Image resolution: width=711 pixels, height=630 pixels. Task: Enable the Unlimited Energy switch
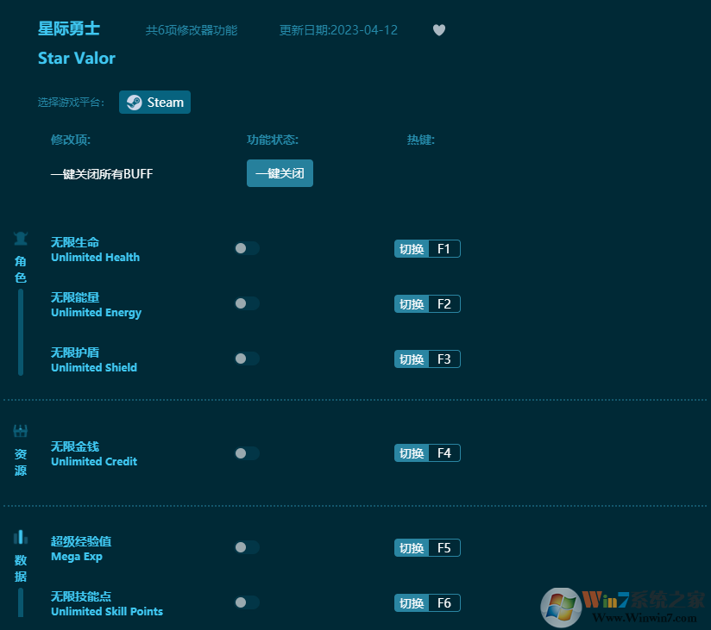(247, 303)
